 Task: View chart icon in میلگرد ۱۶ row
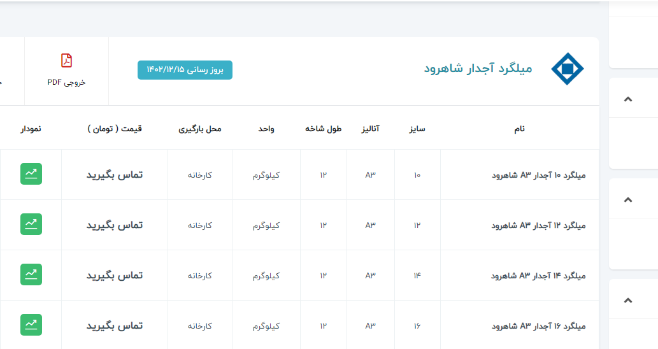click(x=31, y=325)
